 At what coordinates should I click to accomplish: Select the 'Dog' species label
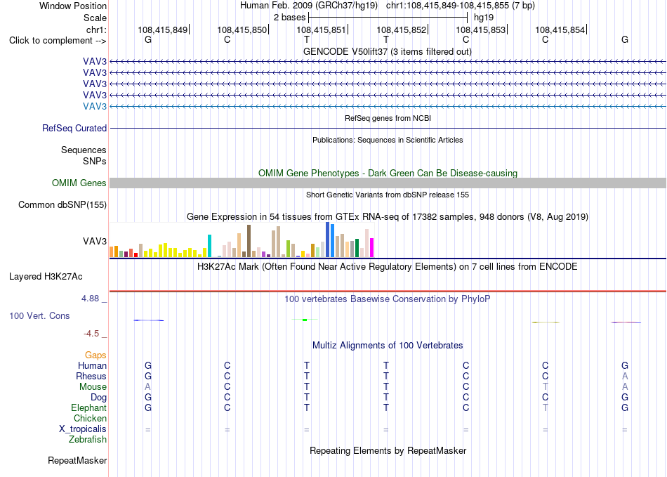coord(98,398)
